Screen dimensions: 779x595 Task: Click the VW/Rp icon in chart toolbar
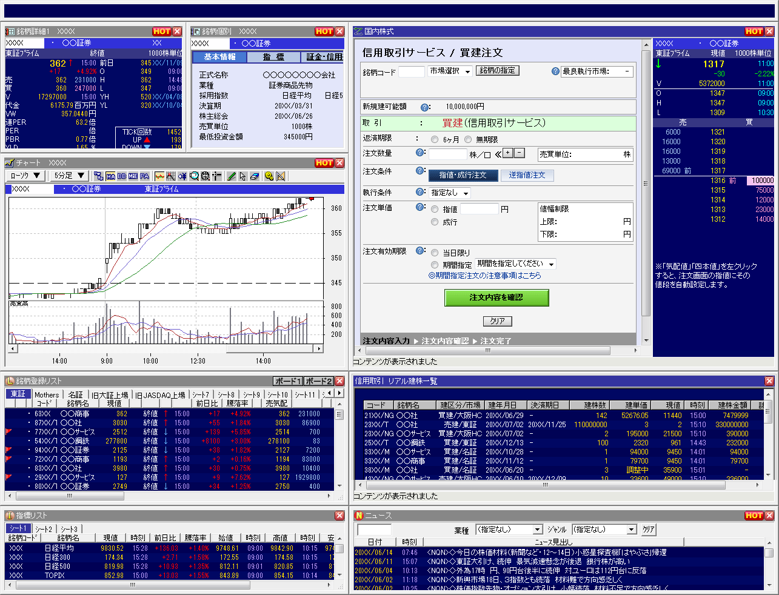point(99,176)
